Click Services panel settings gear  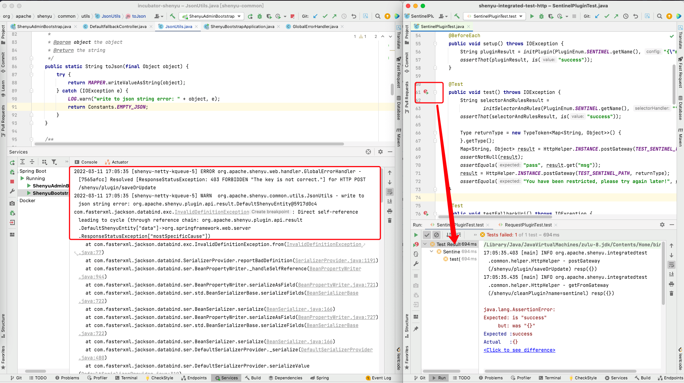pos(380,152)
